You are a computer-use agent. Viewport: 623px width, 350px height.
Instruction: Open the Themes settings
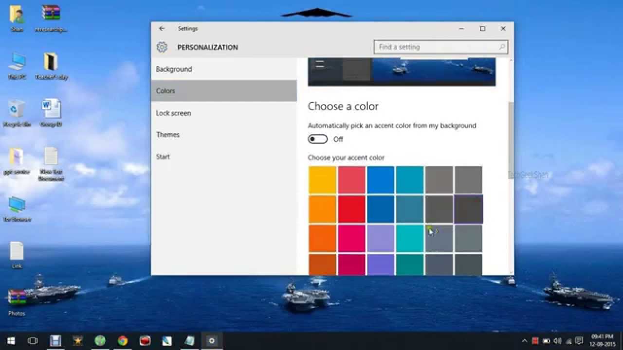[x=223, y=135]
